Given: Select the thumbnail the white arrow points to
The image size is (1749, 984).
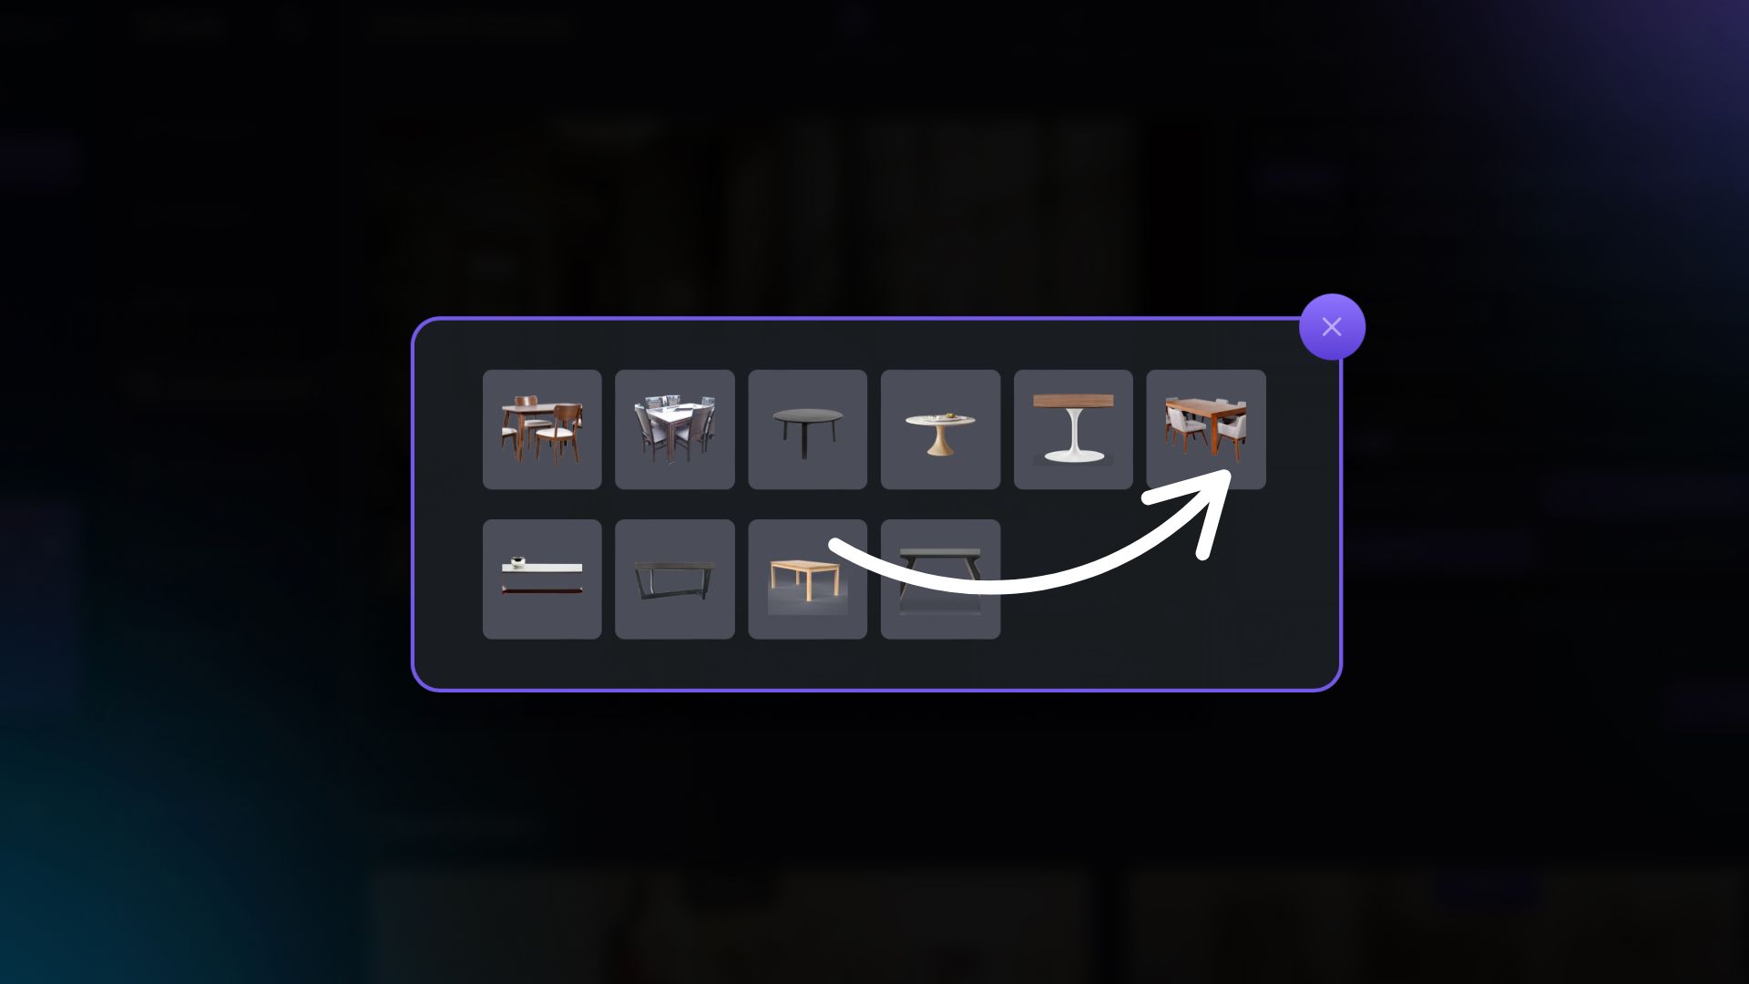Looking at the screenshot, I should click(1206, 429).
